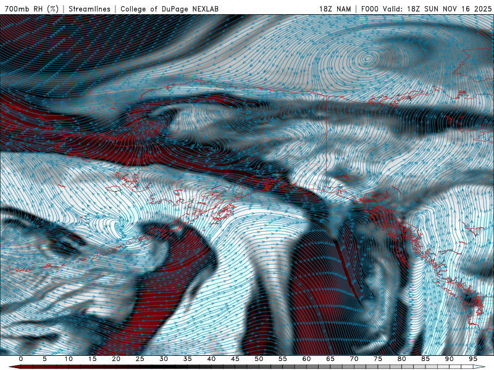Screen dimensions: 494x370
Task: Click the "18Z NAM" model run label
Action: (x=335, y=9)
